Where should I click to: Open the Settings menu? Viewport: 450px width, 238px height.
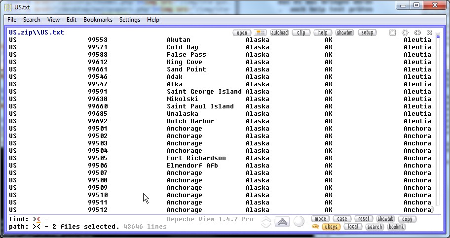[x=130, y=20]
